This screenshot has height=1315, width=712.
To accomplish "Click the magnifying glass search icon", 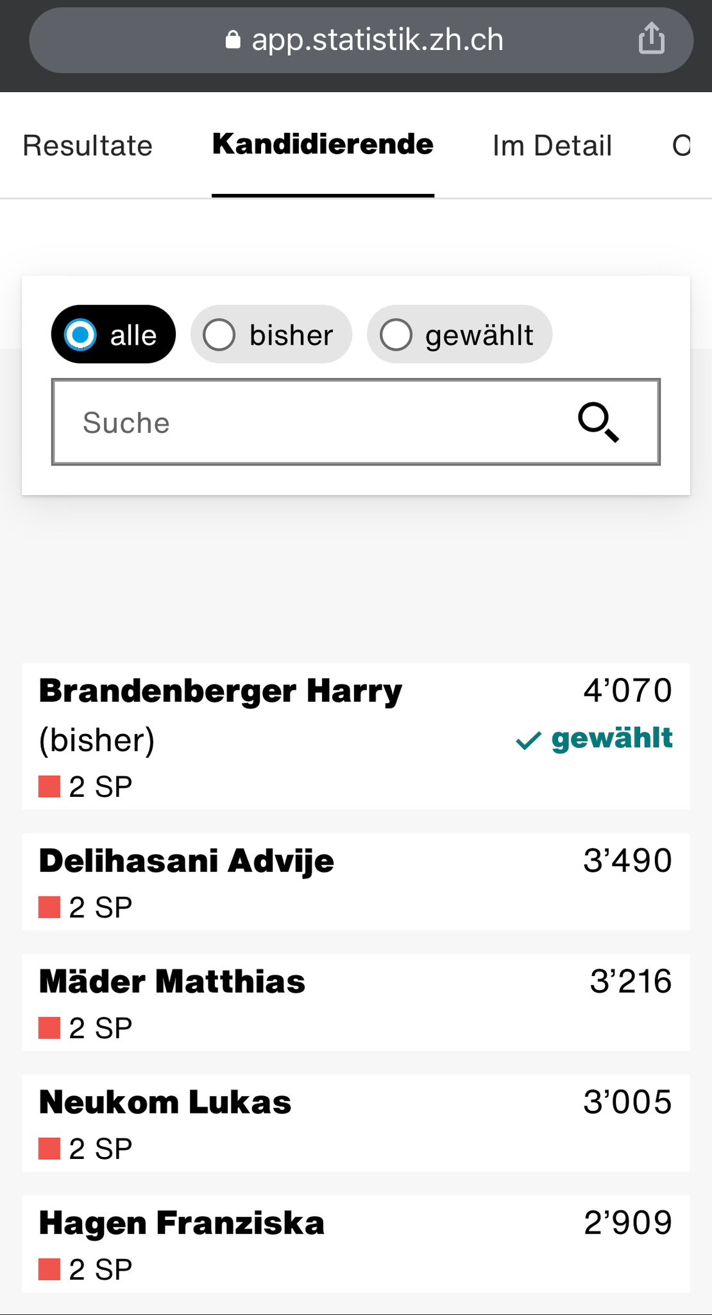I will 598,422.
